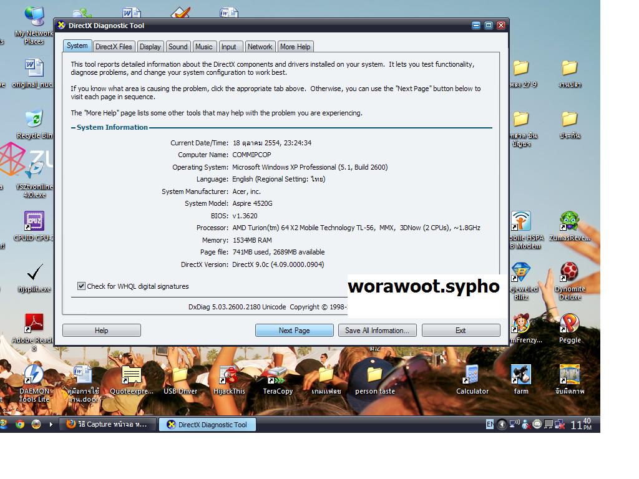Image resolution: width=639 pixels, height=479 pixels.
Task: Open the Calculator desktop shortcut
Action: 472,376
